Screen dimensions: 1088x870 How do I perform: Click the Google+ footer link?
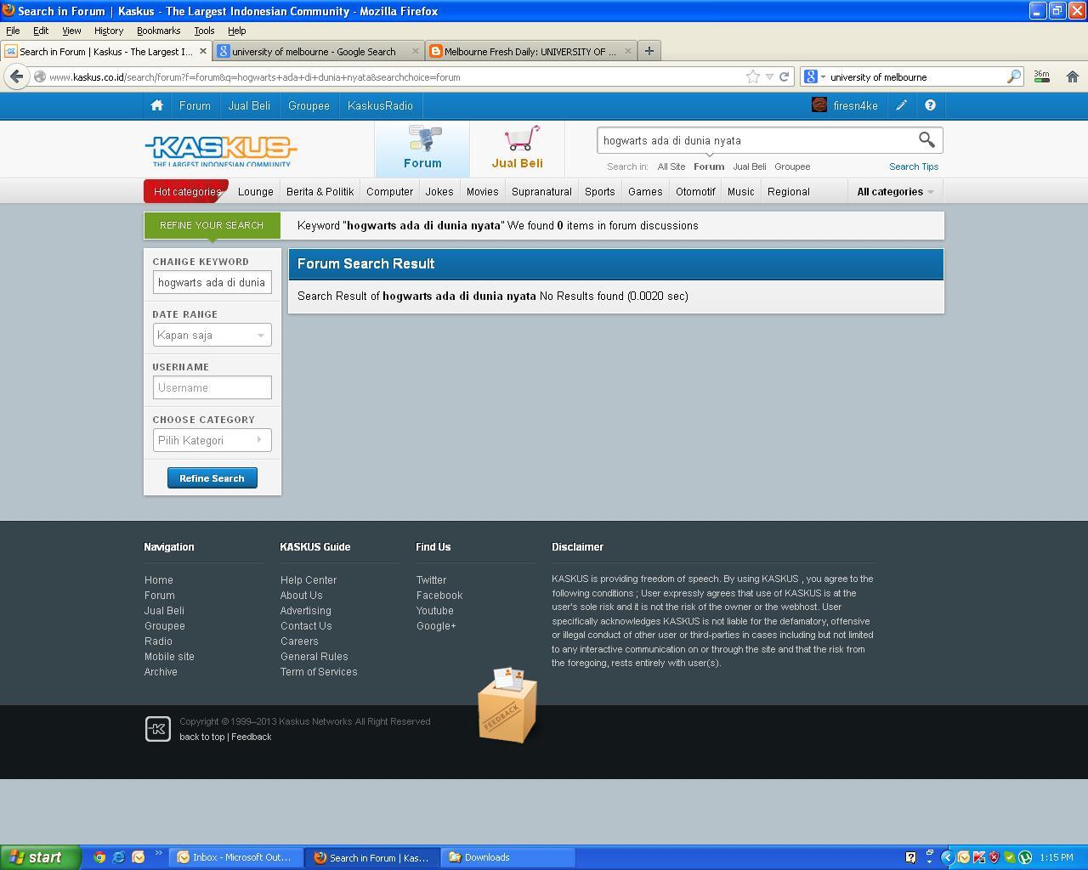(x=436, y=626)
